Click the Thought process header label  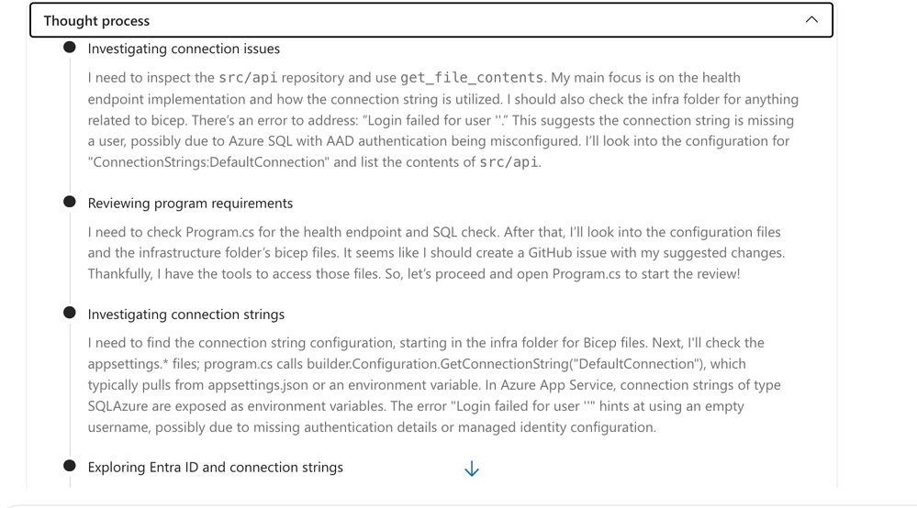[x=96, y=20]
